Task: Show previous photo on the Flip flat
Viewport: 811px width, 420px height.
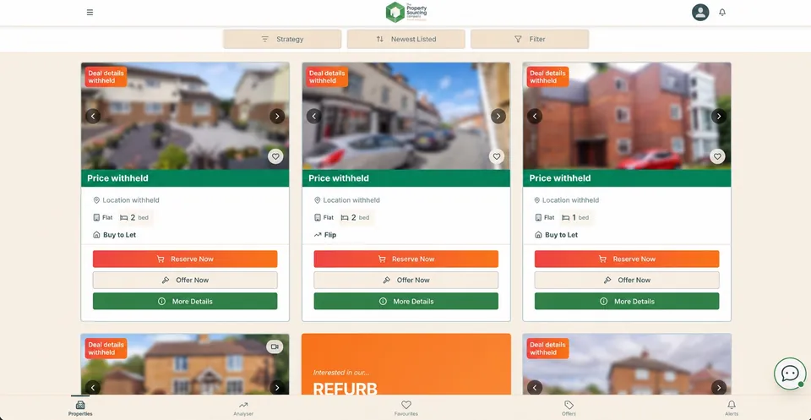Action: [x=314, y=116]
